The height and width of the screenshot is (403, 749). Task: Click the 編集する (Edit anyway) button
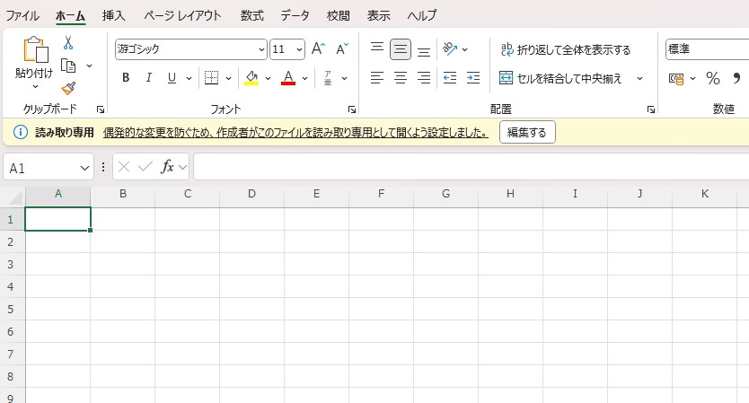(527, 132)
